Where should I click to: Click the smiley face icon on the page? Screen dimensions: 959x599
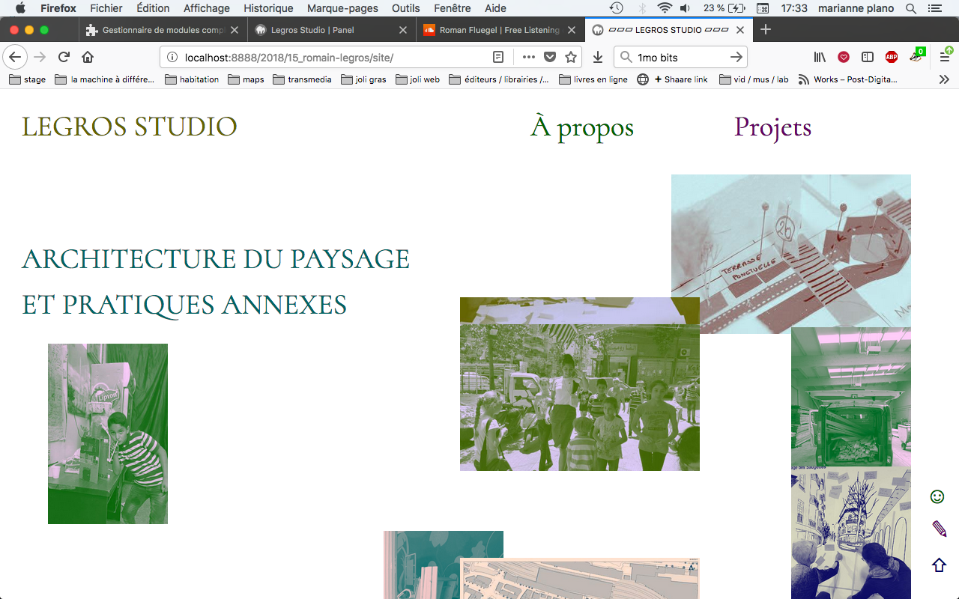pyautogui.click(x=937, y=496)
